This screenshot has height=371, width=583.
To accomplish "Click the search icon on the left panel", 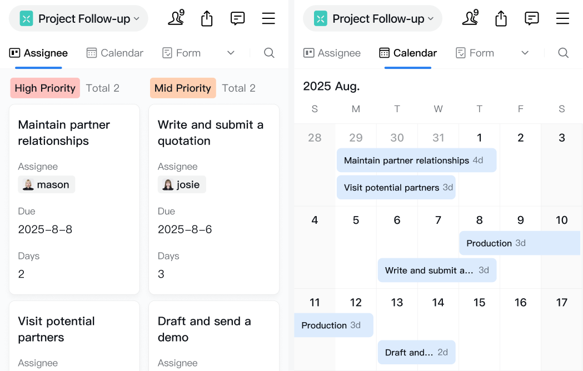I will coord(269,53).
